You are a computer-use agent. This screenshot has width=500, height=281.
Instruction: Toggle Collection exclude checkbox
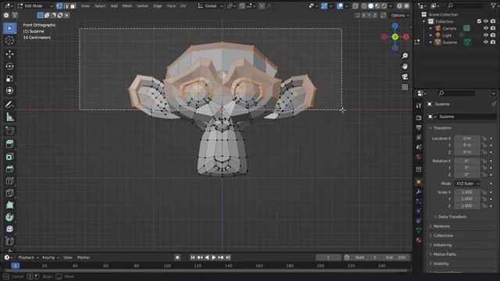click(479, 21)
